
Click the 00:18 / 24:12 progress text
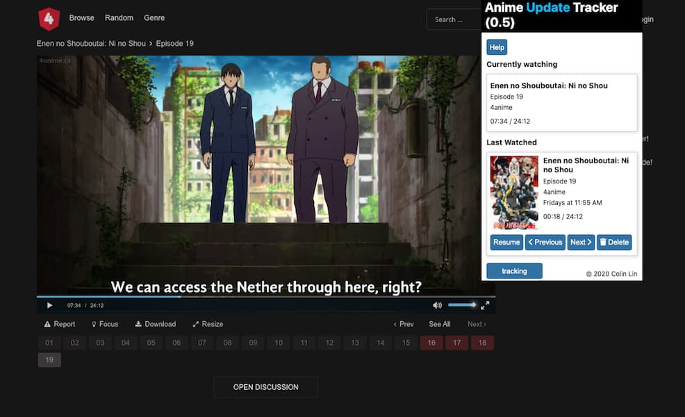tap(563, 216)
